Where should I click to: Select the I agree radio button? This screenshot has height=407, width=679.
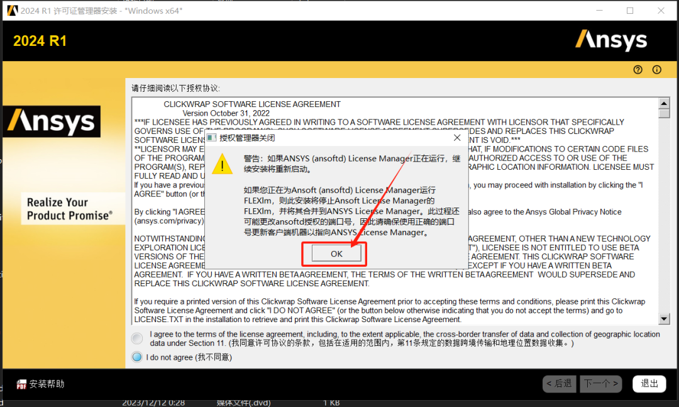coord(137,338)
